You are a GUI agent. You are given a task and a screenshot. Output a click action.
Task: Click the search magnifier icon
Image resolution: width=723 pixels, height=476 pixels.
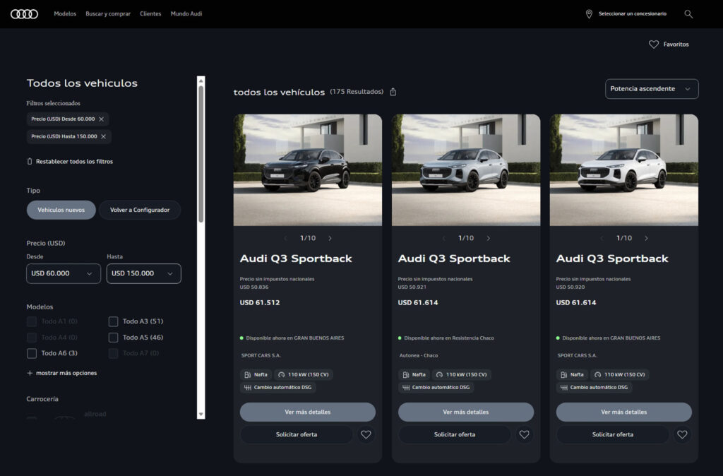[x=688, y=14]
